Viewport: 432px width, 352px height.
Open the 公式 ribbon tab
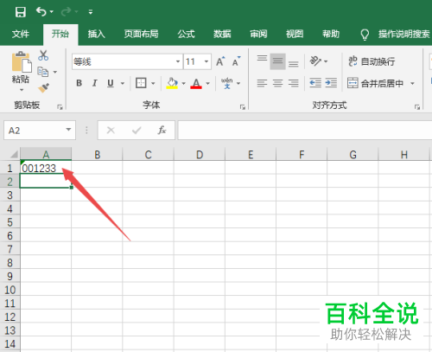pos(186,35)
